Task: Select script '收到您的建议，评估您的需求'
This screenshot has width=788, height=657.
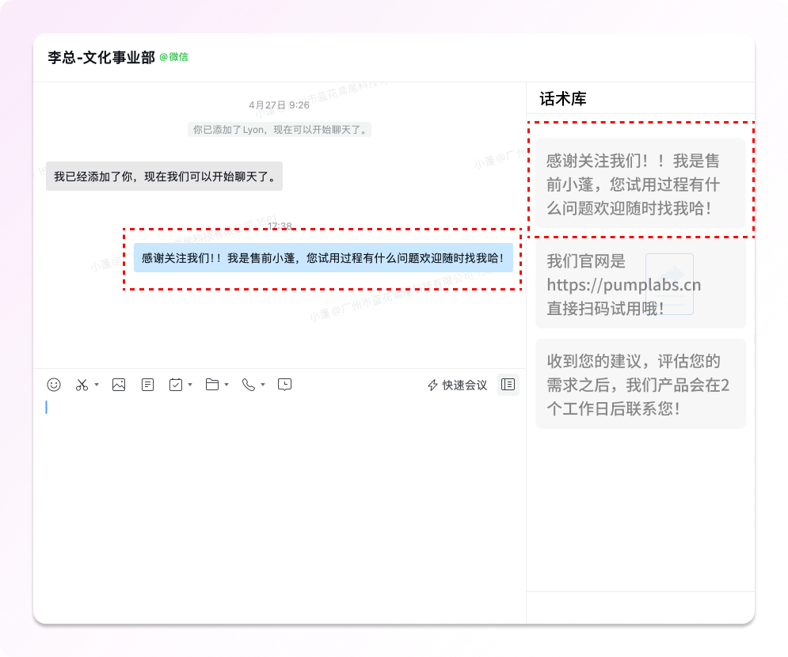Action: 641,384
